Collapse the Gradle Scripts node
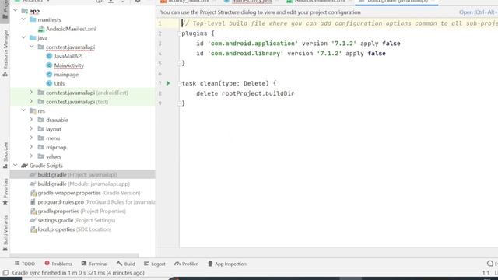The image size is (498, 280). tap(16, 165)
